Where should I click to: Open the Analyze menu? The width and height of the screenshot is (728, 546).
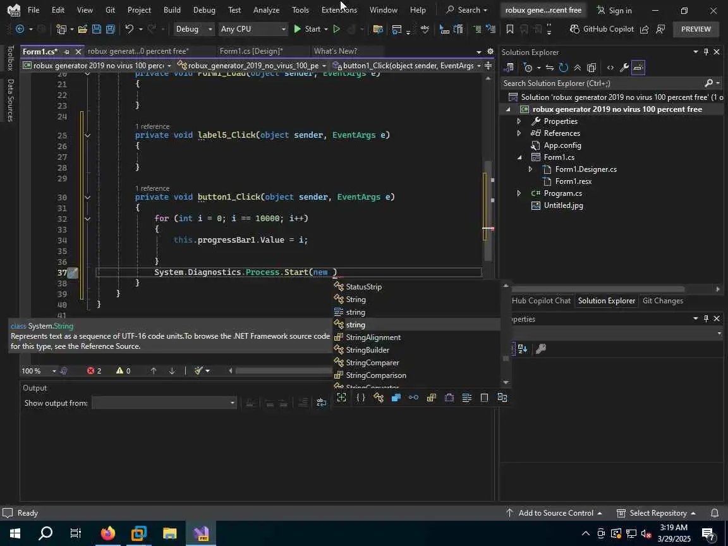[x=266, y=9]
